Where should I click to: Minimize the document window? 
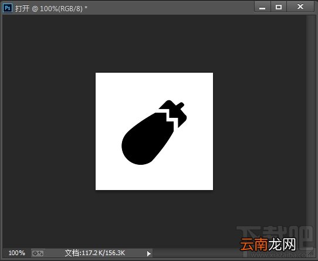(262, 7)
